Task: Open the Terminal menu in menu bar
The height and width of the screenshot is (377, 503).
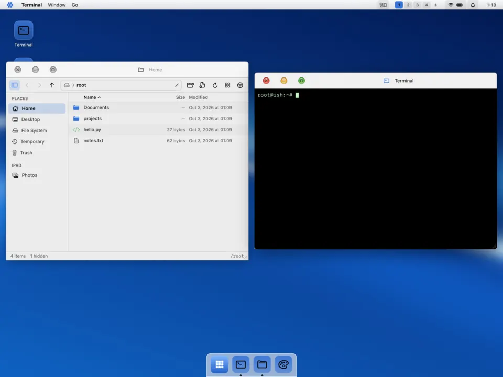Action: pos(31,5)
